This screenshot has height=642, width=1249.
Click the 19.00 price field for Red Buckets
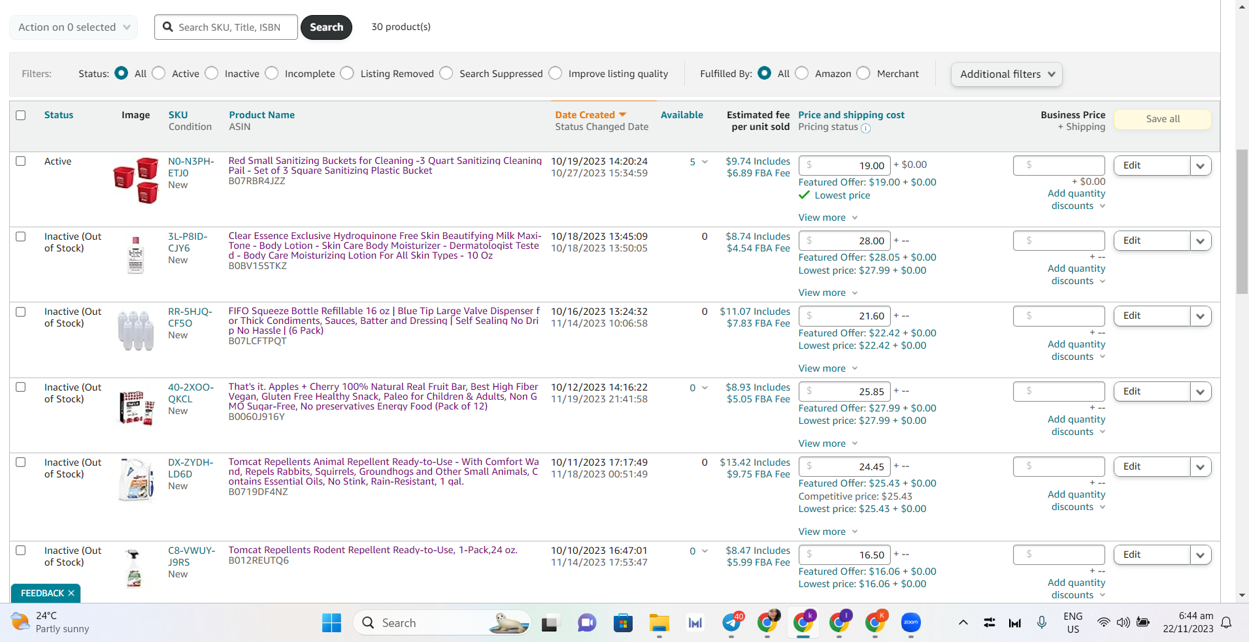pyautogui.click(x=844, y=166)
